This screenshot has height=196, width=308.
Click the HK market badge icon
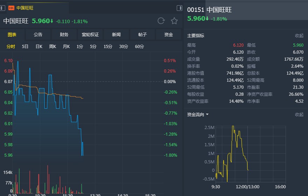(12, 8)
